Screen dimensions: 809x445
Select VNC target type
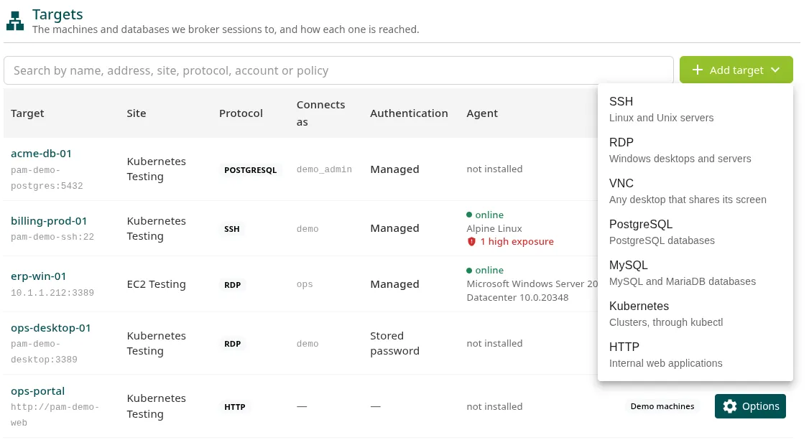click(695, 191)
